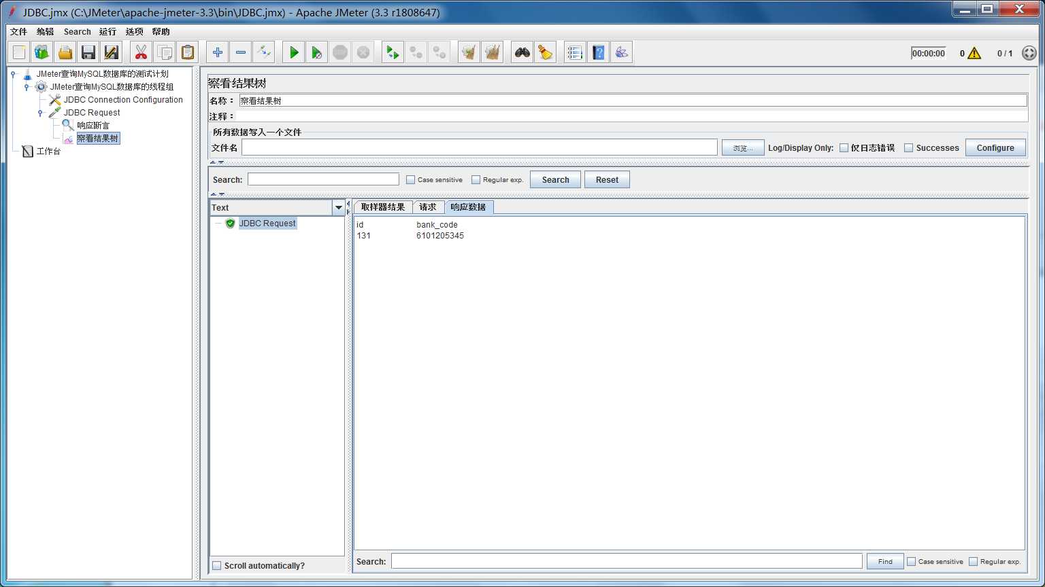Screen dimensions: 1045x587
Task: Start the test with green play icon
Action: click(294, 52)
